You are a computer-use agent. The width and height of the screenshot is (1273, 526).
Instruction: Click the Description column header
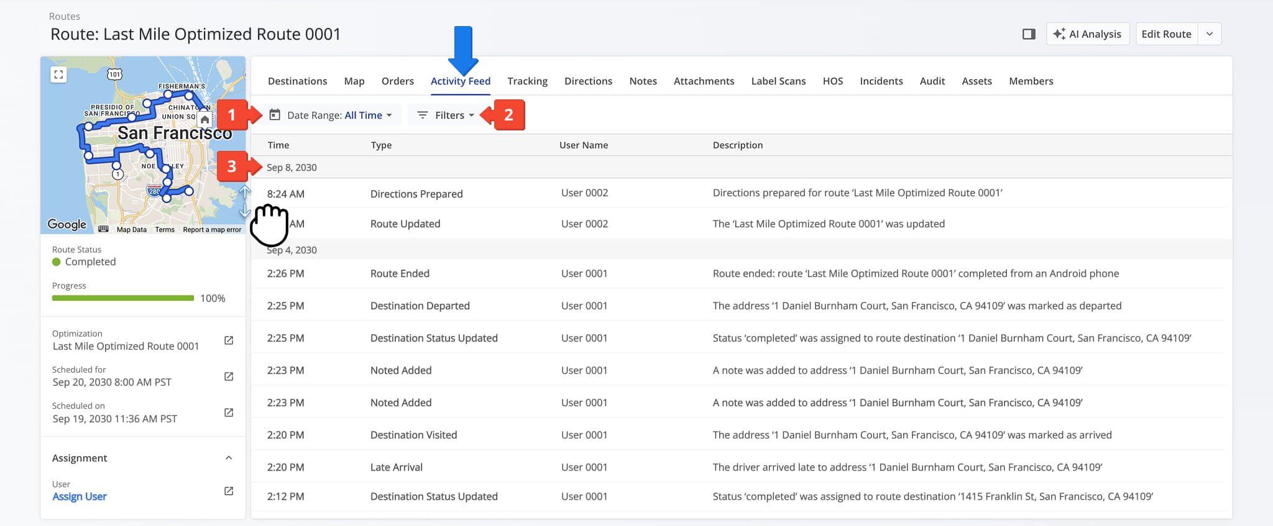click(x=738, y=145)
